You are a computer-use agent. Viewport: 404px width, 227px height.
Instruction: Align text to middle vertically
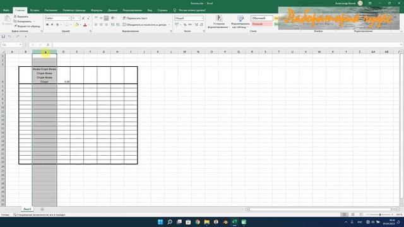tap(101, 18)
